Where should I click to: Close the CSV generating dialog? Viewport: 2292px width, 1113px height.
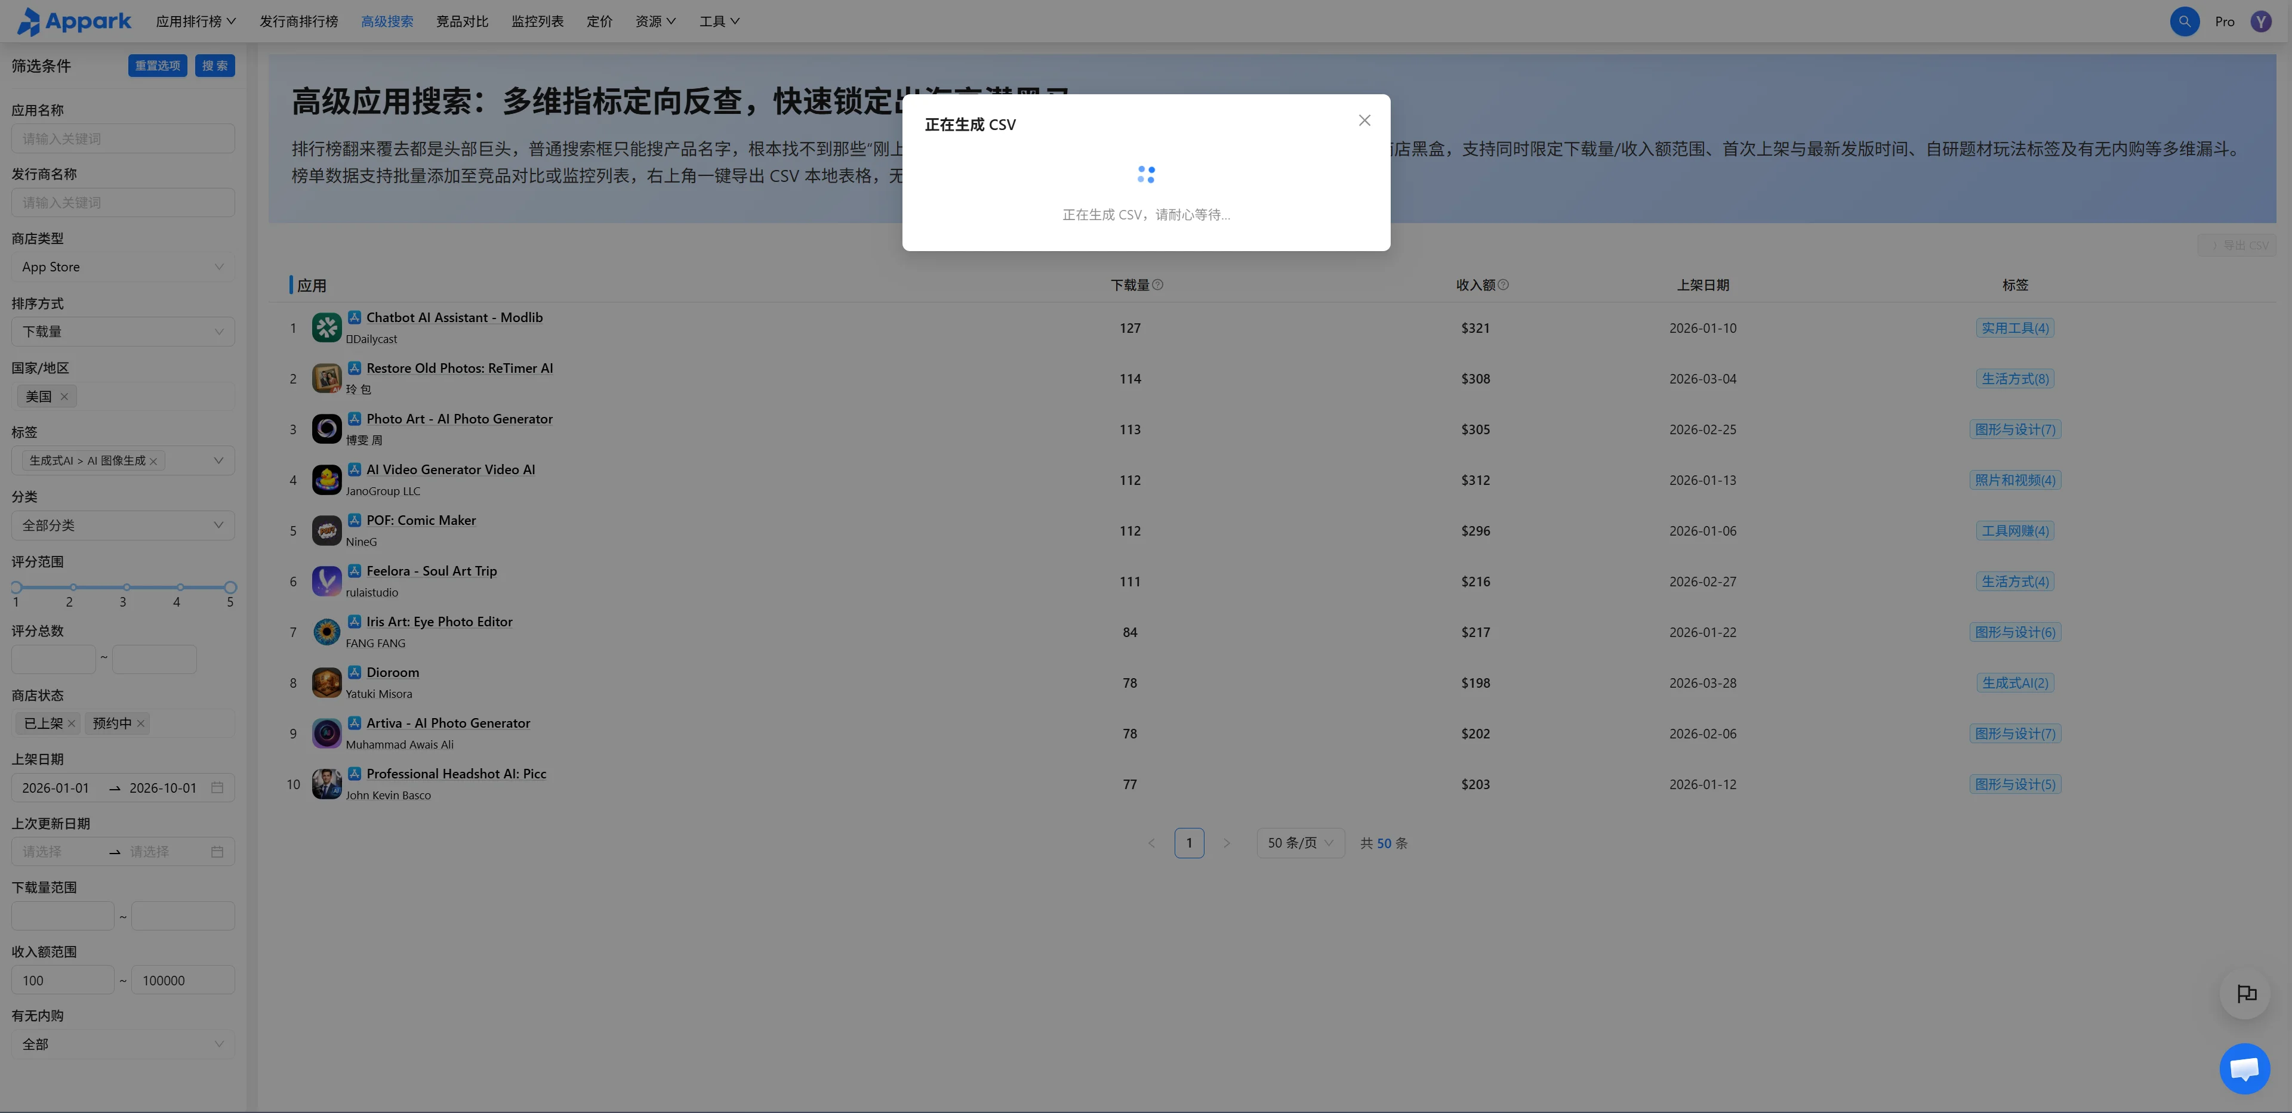[1364, 121]
